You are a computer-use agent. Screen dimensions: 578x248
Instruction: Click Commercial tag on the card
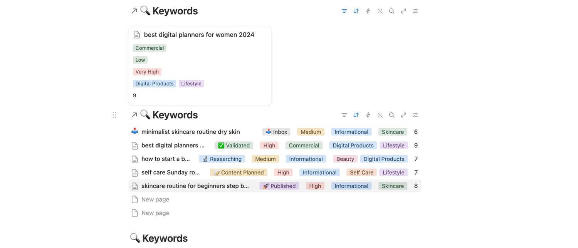coord(150,48)
